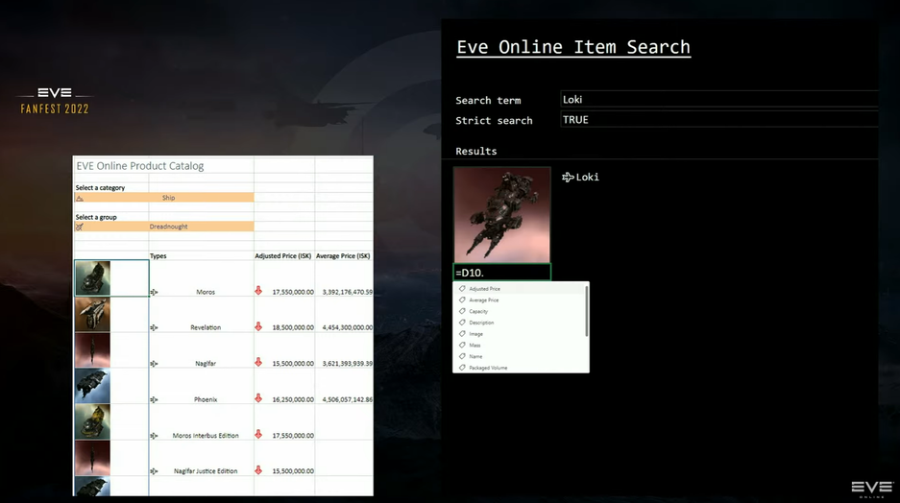The width and height of the screenshot is (900, 503).
Task: Click the Revelation ship thumbnail
Action: [92, 314]
